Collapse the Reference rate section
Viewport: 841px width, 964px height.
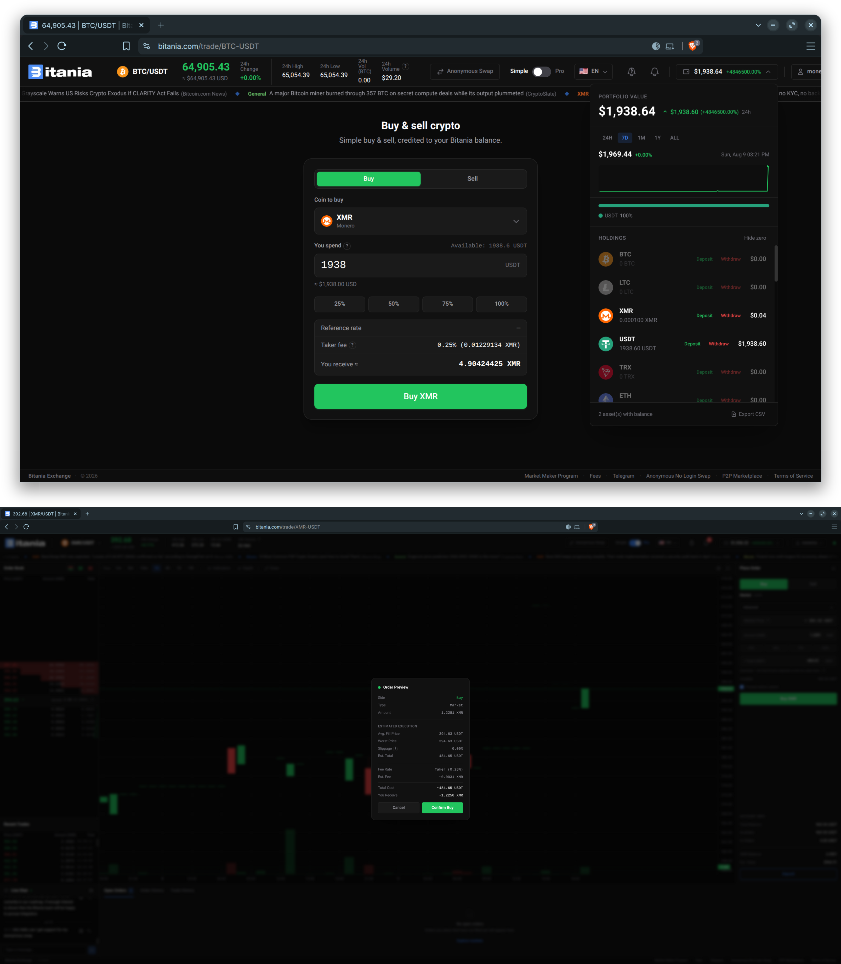tap(518, 328)
